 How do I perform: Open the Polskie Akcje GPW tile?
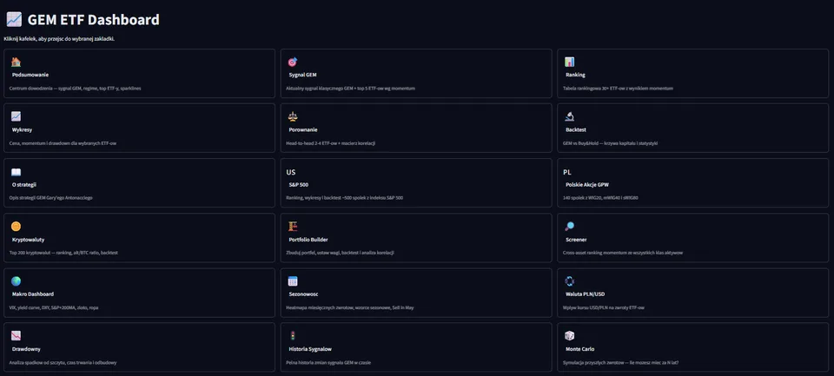click(x=693, y=183)
